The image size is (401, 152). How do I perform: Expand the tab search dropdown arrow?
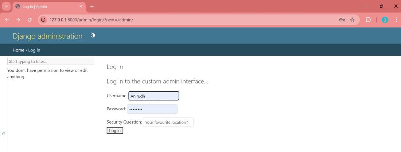(x=6, y=6)
